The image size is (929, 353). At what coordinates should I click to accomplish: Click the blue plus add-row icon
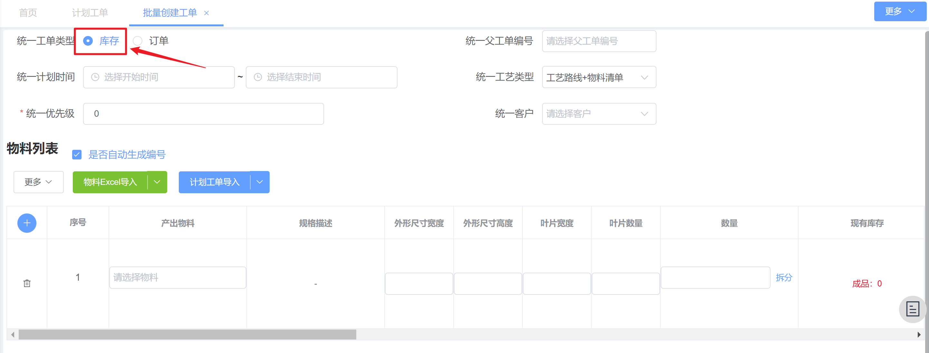pos(27,223)
